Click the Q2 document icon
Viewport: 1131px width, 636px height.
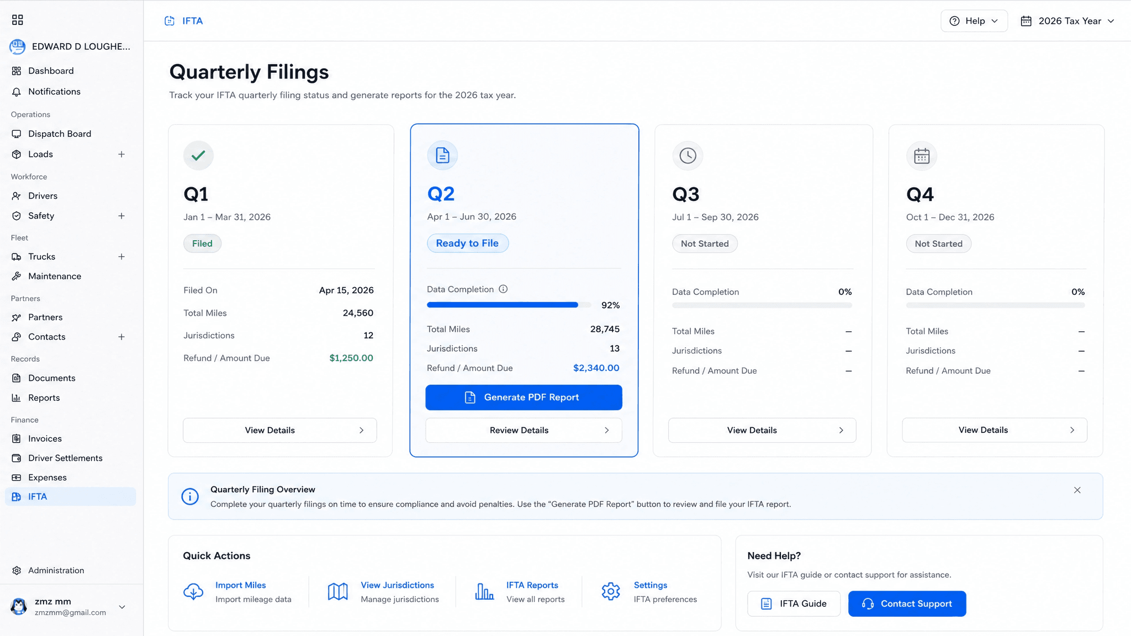click(x=442, y=155)
